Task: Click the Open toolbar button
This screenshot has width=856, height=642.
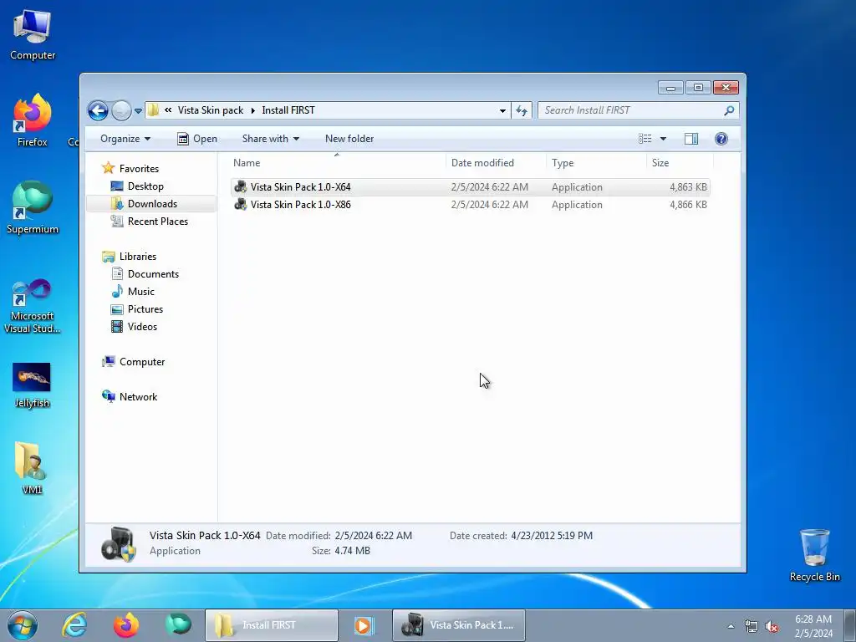Action: click(197, 139)
